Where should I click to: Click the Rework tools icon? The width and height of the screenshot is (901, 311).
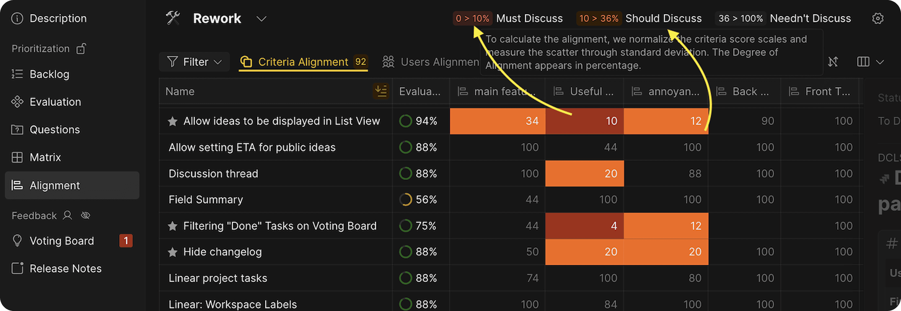click(x=173, y=18)
